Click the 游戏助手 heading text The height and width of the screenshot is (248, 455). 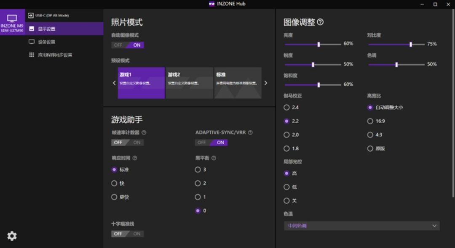(x=127, y=119)
